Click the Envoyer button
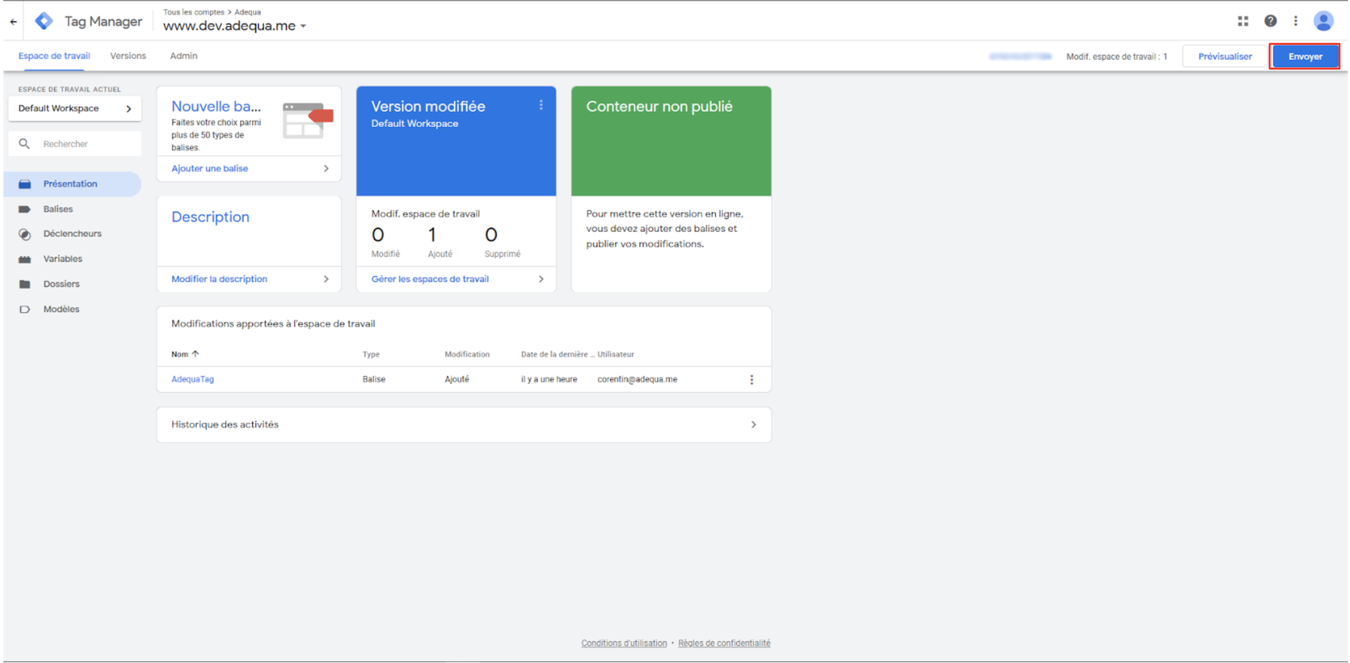The image size is (1350, 663). [x=1305, y=57]
